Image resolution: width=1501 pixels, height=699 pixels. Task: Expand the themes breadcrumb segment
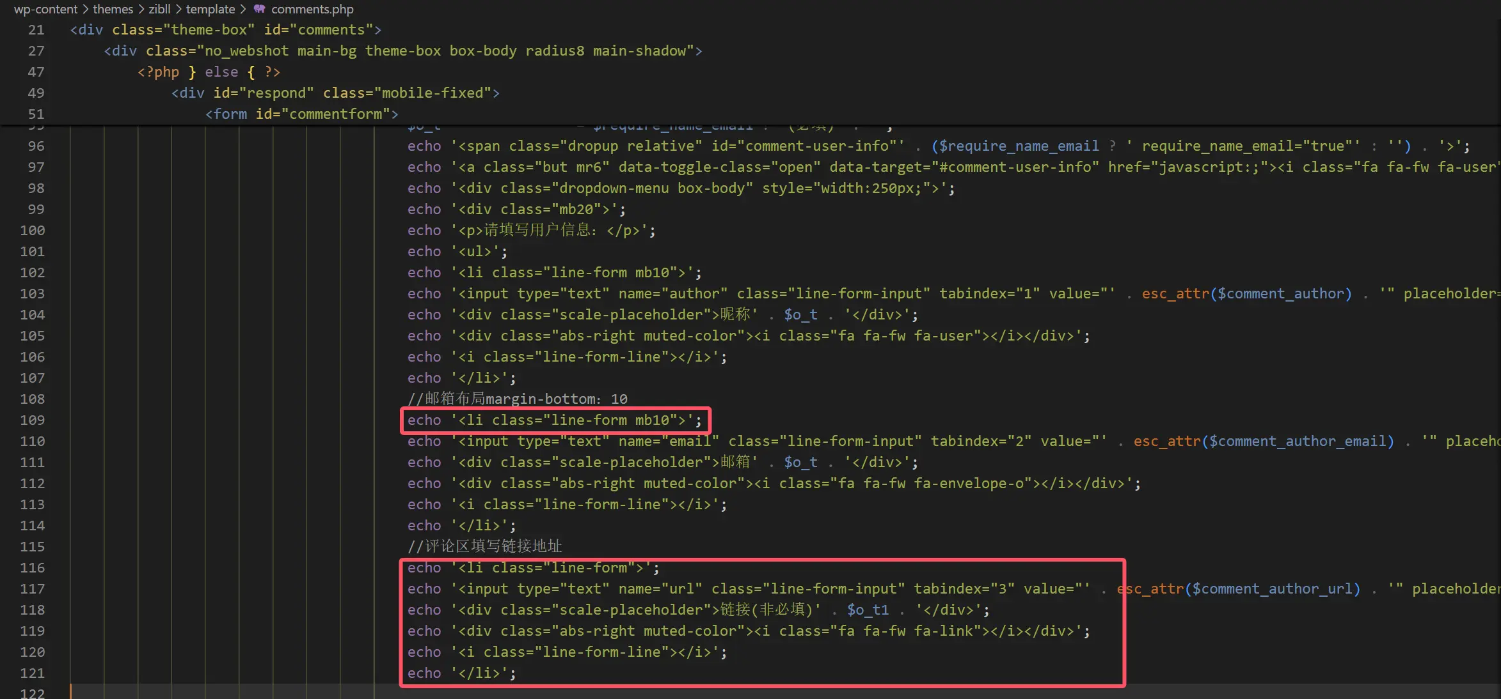113,9
